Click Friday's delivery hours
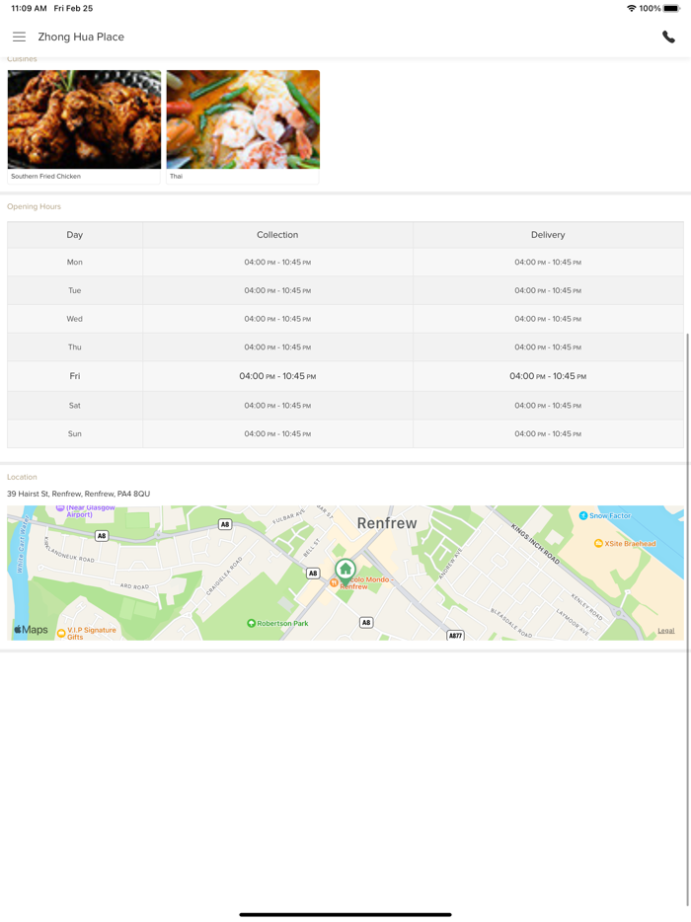This screenshot has width=691, height=922. click(548, 376)
